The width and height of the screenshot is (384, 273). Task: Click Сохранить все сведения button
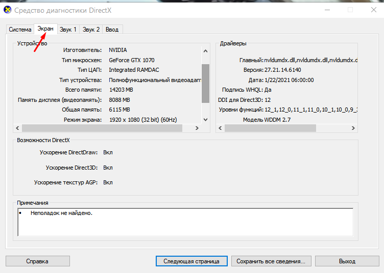(x=271, y=261)
